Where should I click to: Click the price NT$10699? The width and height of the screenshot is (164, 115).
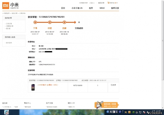tap(78, 85)
